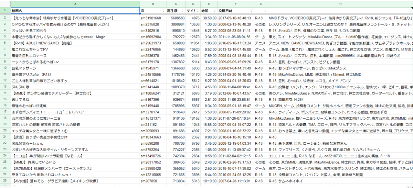
Task: Click tags cell starting アニメ, NEW_GAME!
Action: pyautogui.click(x=340, y=43)
